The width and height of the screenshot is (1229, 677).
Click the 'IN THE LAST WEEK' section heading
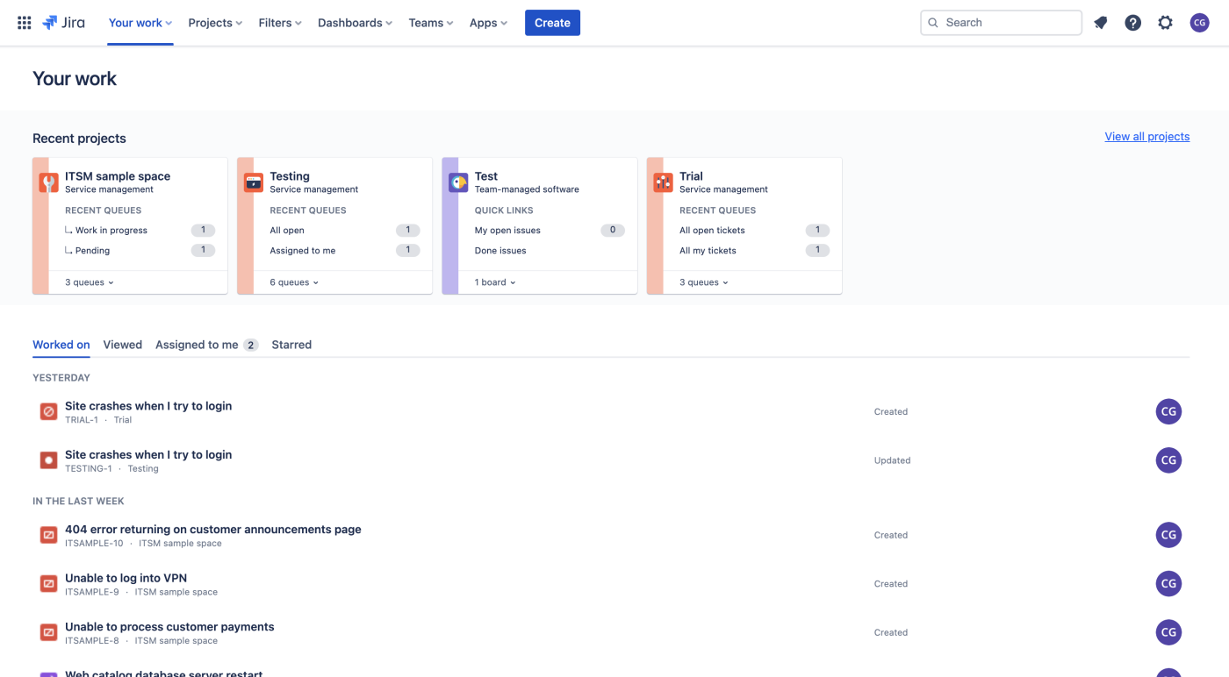(x=78, y=502)
